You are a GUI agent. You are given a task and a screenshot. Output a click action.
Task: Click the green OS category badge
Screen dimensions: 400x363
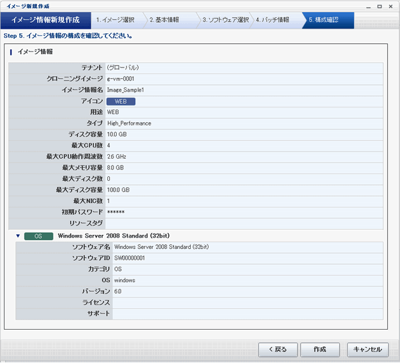click(x=39, y=236)
